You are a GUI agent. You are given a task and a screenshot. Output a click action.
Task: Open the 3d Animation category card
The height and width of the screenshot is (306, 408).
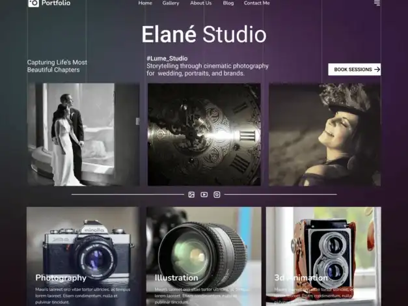323,257
